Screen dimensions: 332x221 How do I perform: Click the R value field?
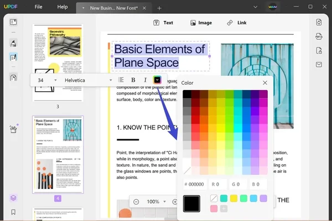pos(218,184)
